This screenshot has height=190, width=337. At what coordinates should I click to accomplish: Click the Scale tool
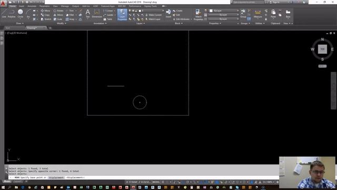tap(58, 19)
